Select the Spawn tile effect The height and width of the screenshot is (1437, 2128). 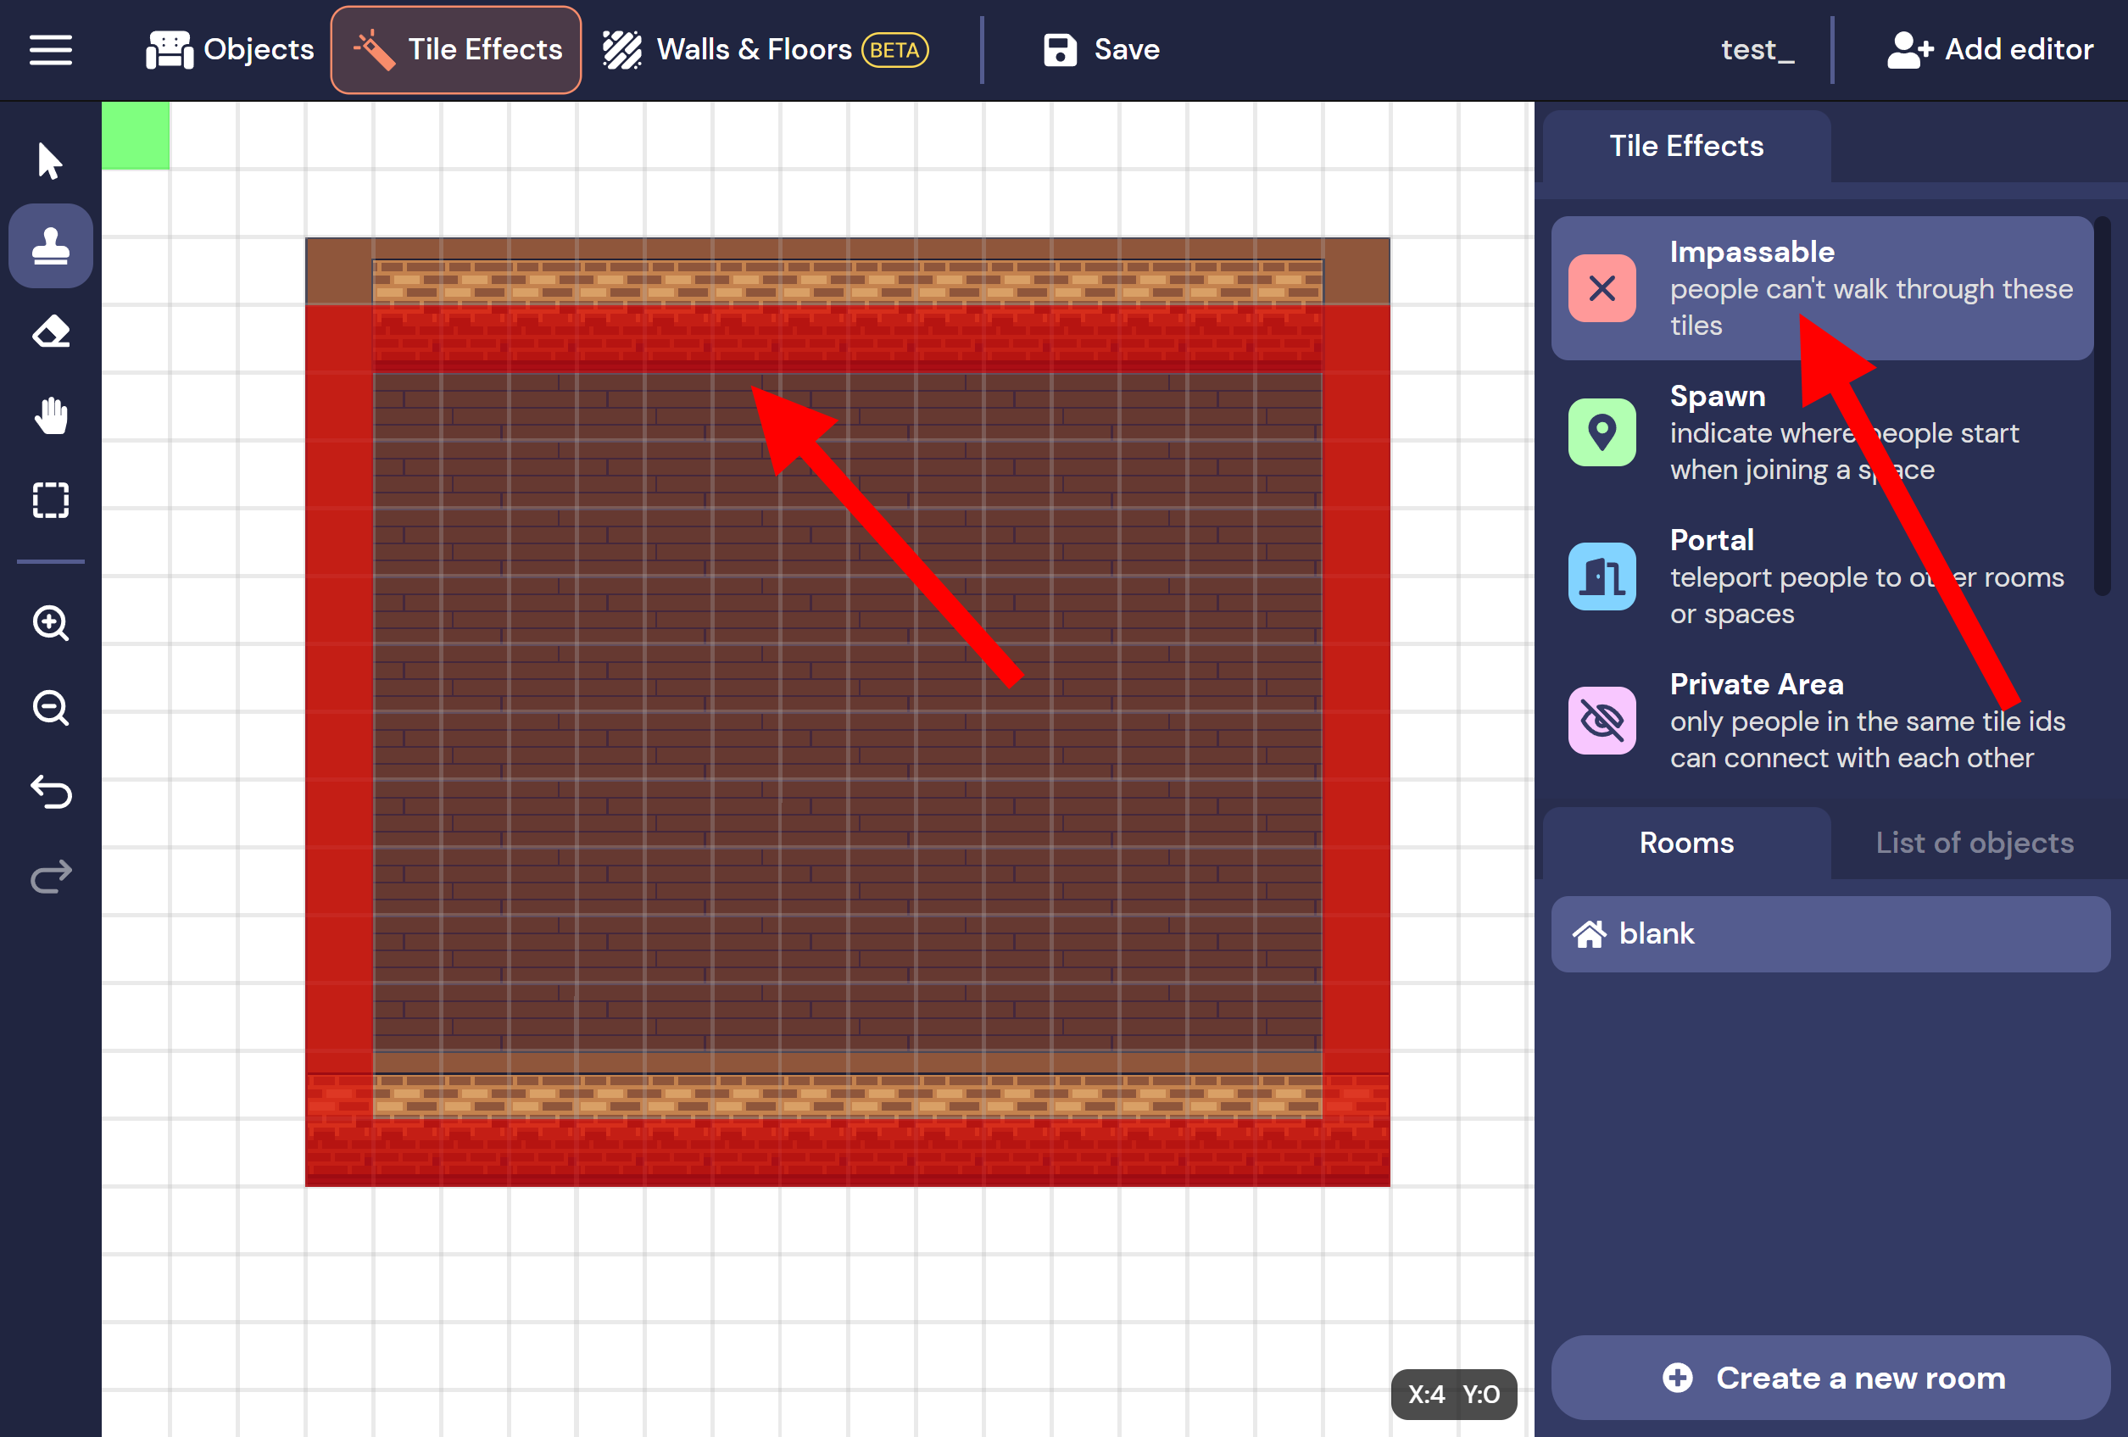(x=1820, y=432)
